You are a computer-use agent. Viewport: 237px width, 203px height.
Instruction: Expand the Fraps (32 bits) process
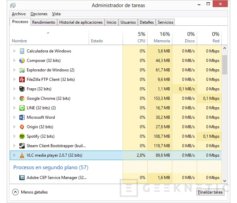[14, 89]
